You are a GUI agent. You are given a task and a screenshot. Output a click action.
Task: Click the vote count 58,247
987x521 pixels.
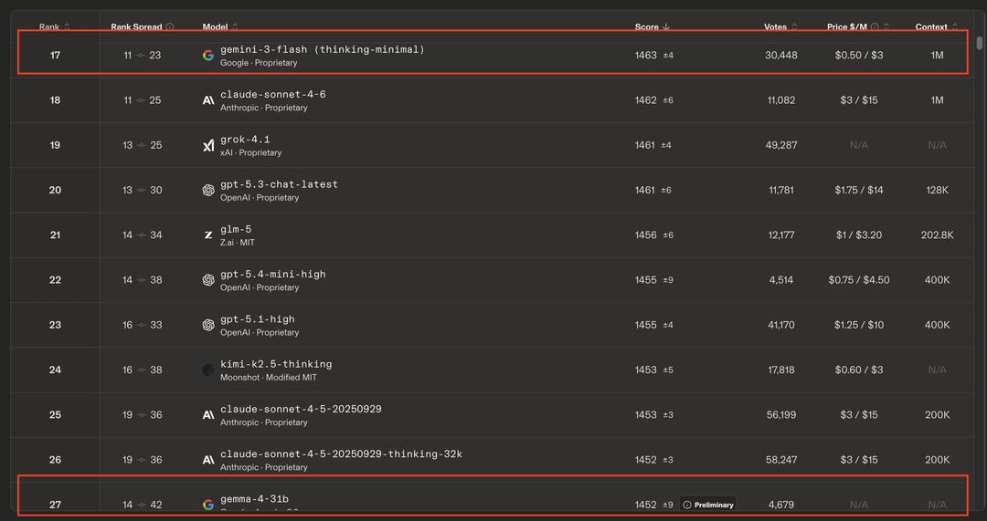pyautogui.click(x=781, y=460)
